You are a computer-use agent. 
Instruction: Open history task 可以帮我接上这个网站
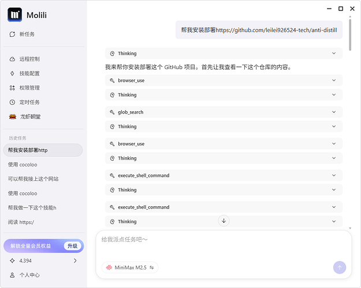34,179
